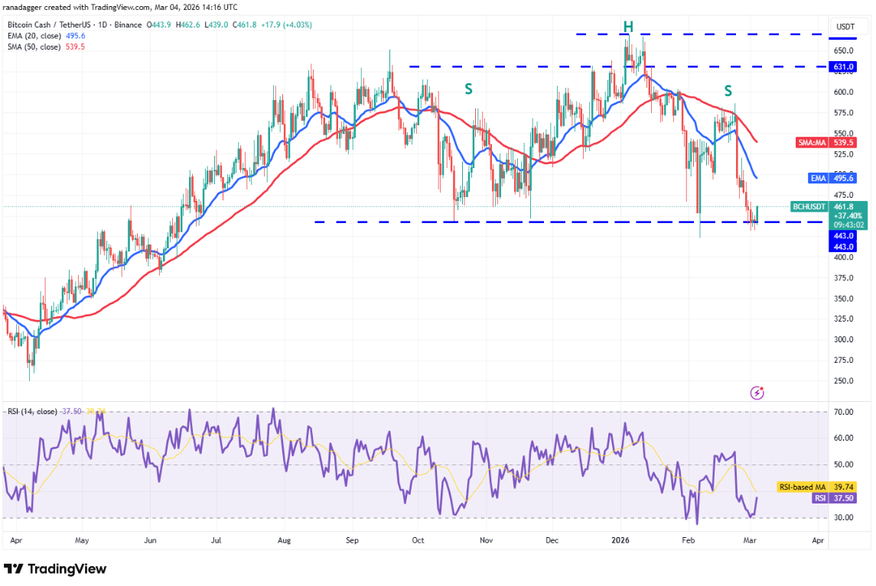
Task: Select the right S shoulder label near March
Action: click(728, 91)
